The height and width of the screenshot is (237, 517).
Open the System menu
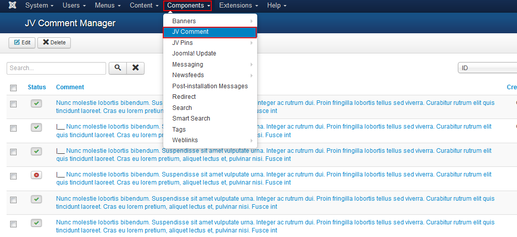coord(39,6)
